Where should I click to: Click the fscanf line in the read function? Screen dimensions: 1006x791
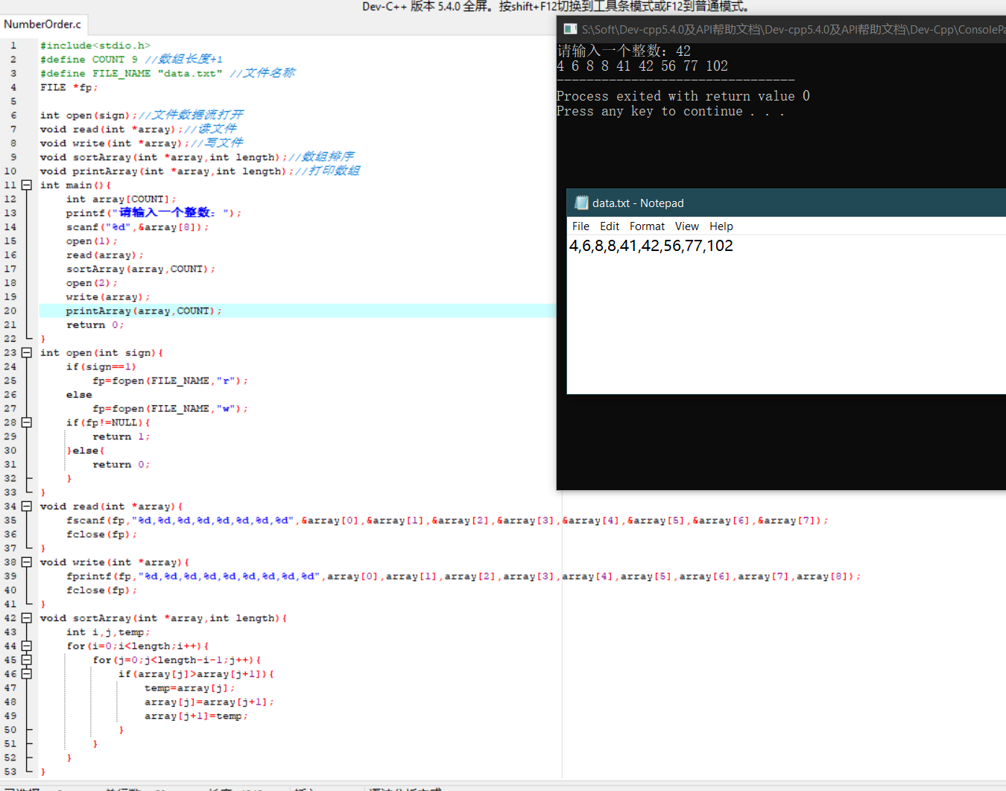(447, 521)
